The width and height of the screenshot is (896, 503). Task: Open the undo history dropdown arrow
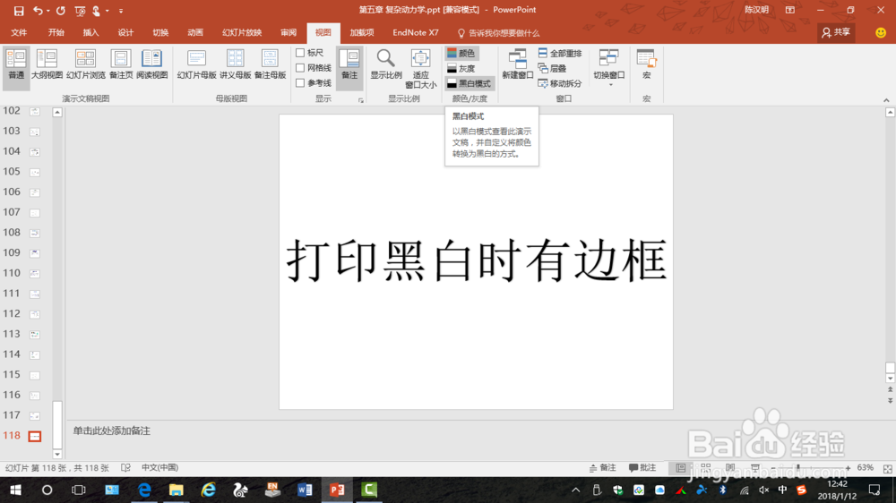[x=48, y=11]
